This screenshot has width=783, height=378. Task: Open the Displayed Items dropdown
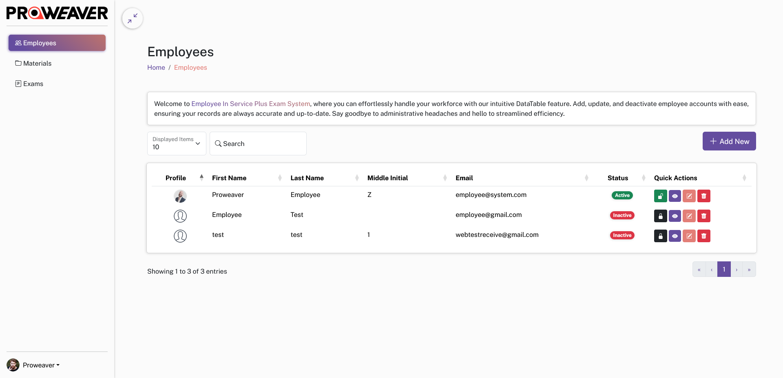tap(176, 144)
